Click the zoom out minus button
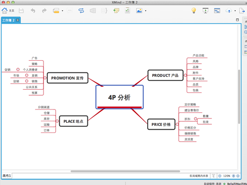 click(x=220, y=176)
